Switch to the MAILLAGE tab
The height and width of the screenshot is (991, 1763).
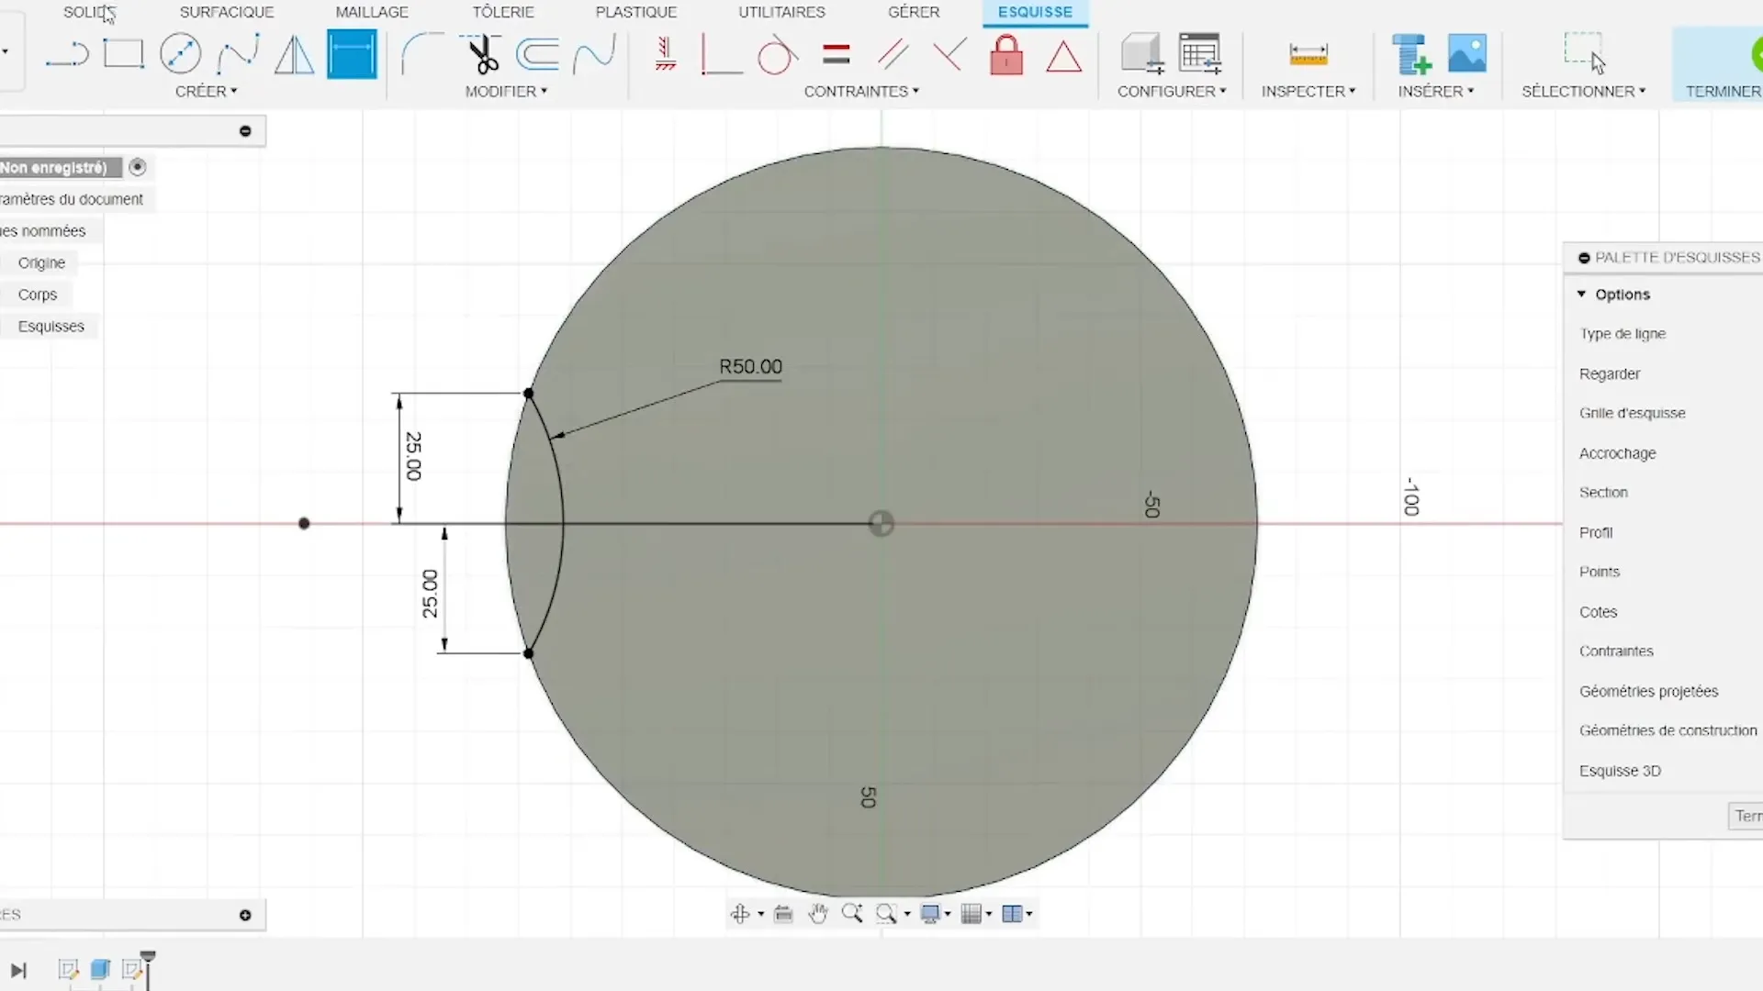tap(372, 12)
